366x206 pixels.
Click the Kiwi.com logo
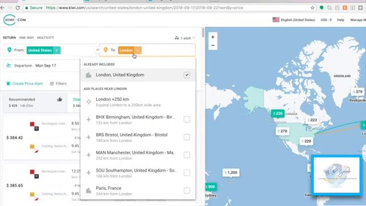[15, 20]
